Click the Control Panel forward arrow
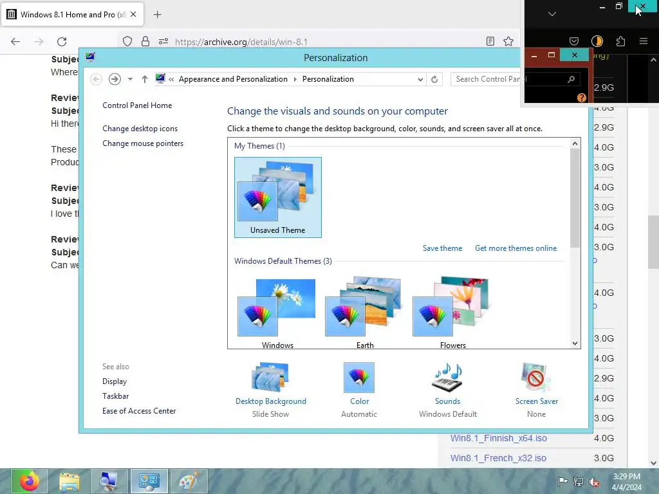This screenshot has width=659, height=494. (x=115, y=79)
